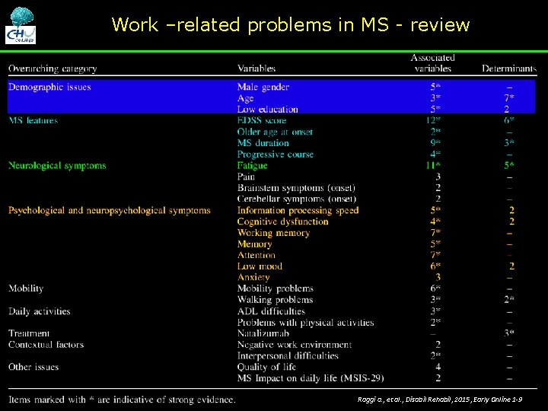The image size is (548, 411).
Task: Select the 'Overarching category' column header
Action: click(53, 68)
